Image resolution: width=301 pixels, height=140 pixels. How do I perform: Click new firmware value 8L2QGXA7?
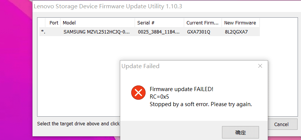coord(236,32)
